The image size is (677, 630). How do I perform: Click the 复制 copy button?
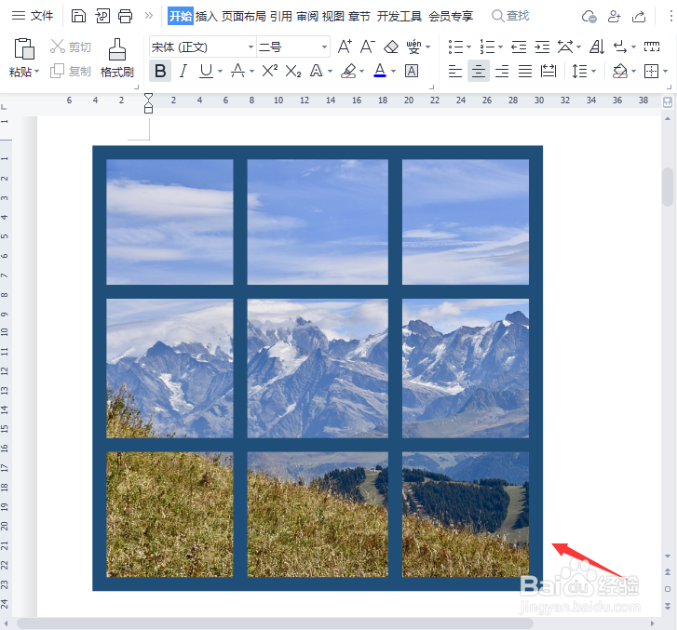71,71
